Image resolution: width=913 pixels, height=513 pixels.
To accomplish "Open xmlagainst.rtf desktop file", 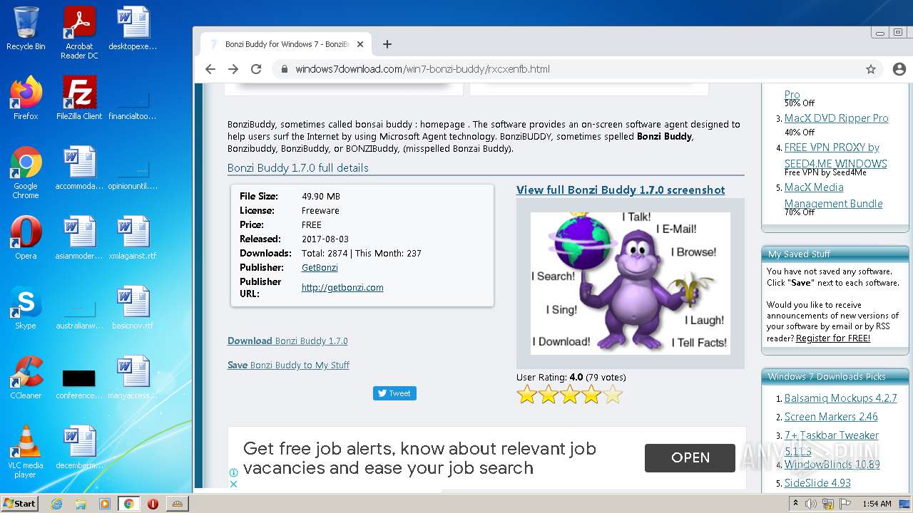I will tap(133, 238).
